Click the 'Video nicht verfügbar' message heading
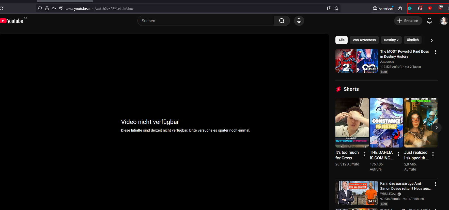The width and height of the screenshot is (449, 210). (150, 122)
